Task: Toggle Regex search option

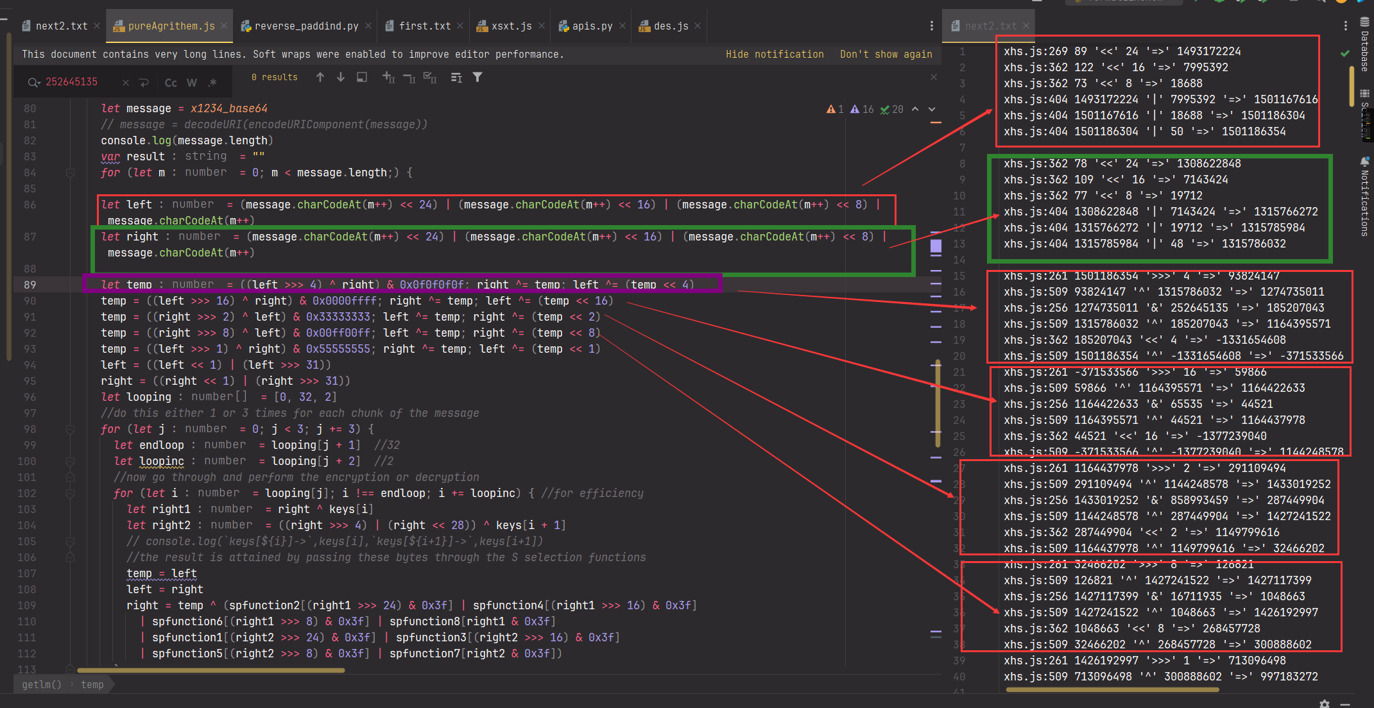Action: pyautogui.click(x=212, y=83)
